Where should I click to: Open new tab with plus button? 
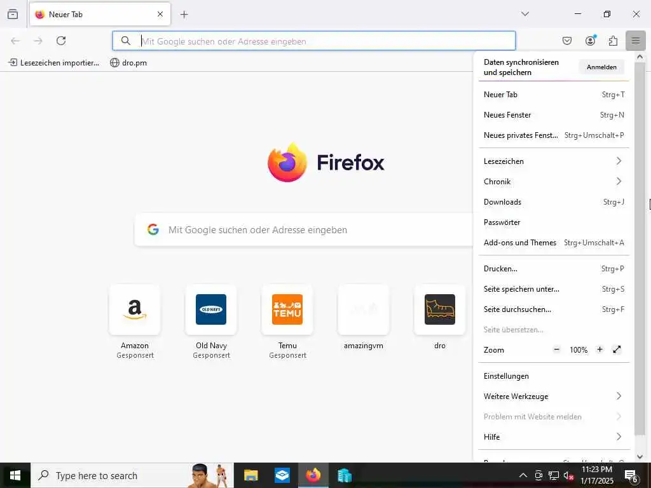click(x=184, y=15)
